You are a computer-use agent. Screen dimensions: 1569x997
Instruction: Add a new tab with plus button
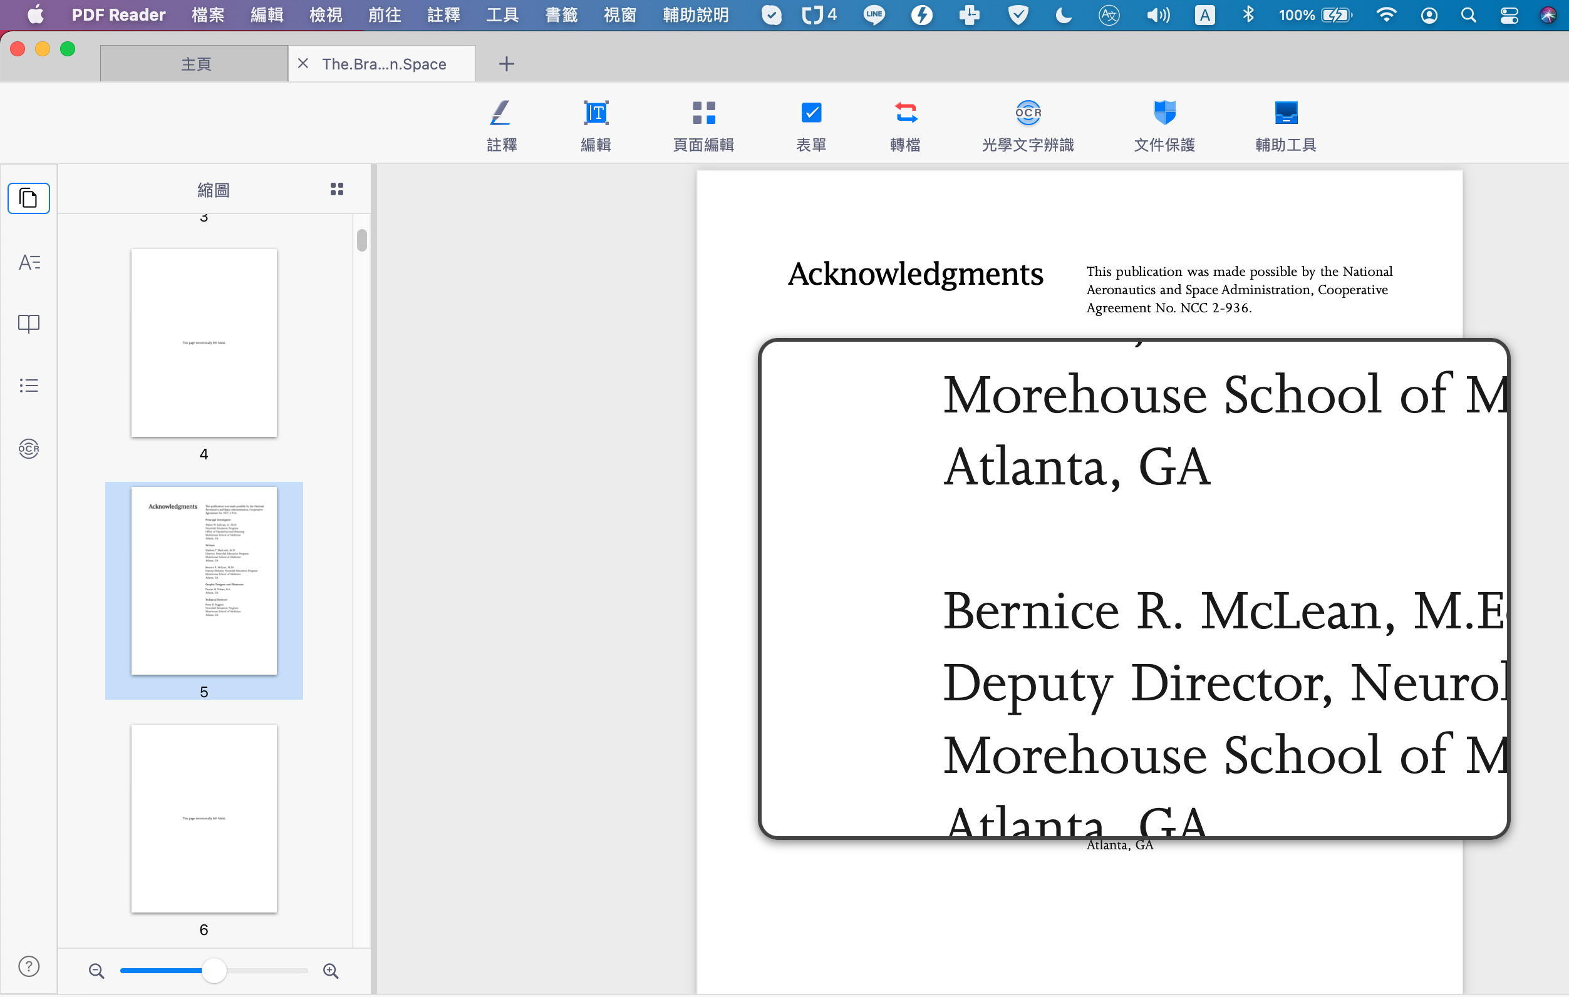pos(506,64)
